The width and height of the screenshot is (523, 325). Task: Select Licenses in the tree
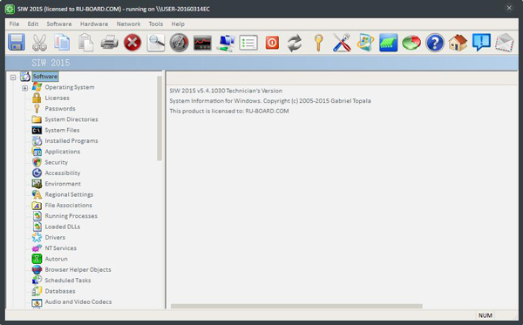pos(57,98)
